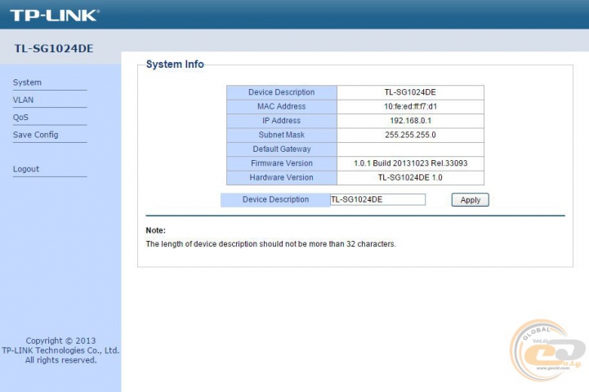Click the note about 32 characters limit
The image size is (589, 392).
(270, 244)
